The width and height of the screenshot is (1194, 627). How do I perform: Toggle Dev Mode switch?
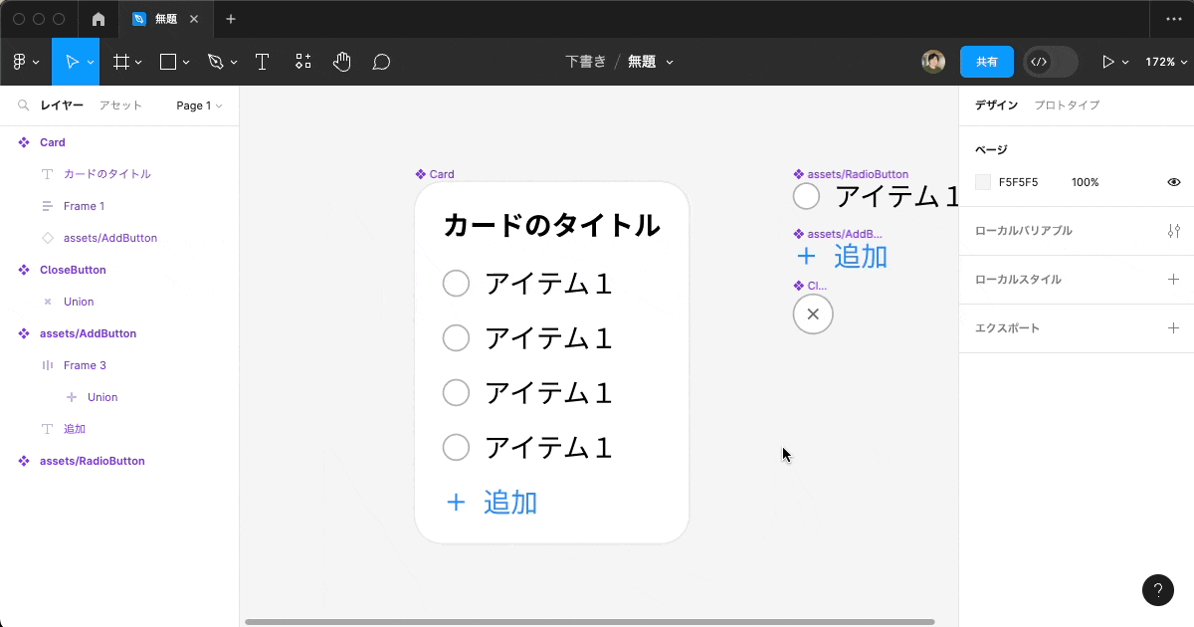pyautogui.click(x=1051, y=62)
